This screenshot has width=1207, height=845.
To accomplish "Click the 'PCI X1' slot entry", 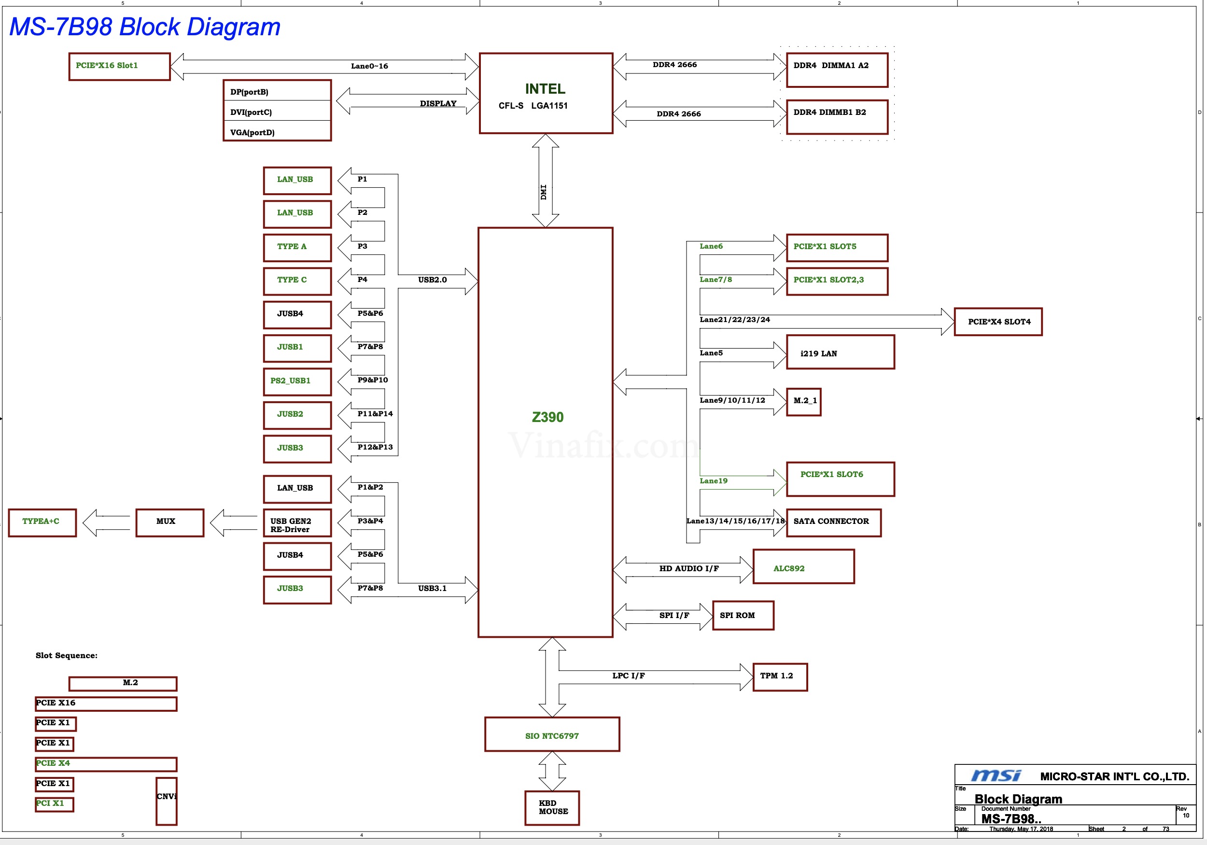I will (55, 804).
